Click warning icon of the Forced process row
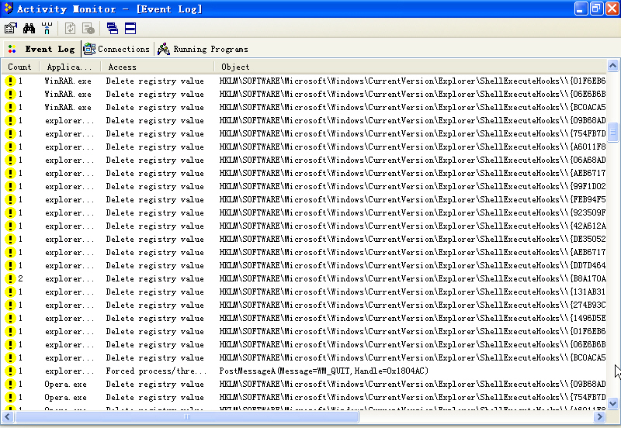The image size is (621, 428). 10,371
